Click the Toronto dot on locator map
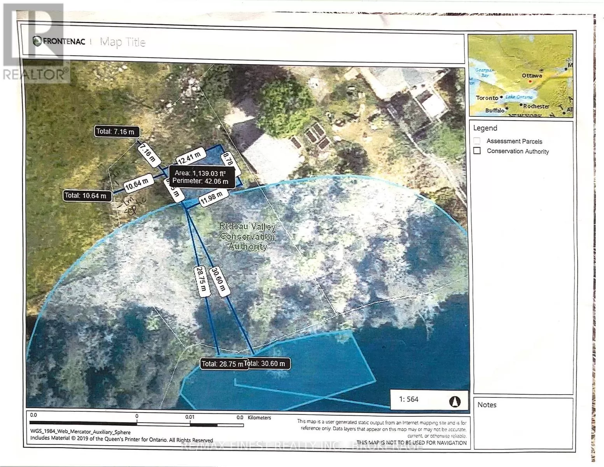The image size is (604, 467). [x=502, y=97]
